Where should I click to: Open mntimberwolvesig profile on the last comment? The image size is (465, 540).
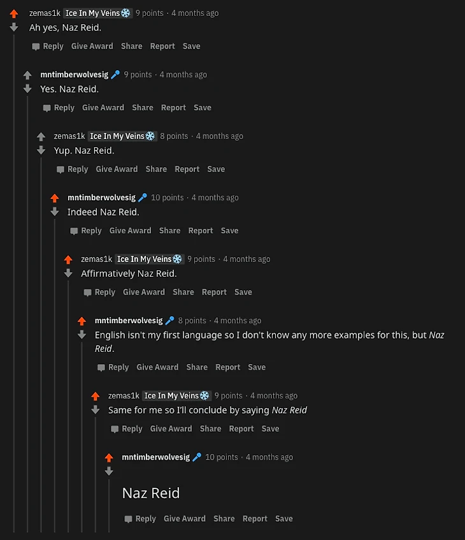(155, 457)
